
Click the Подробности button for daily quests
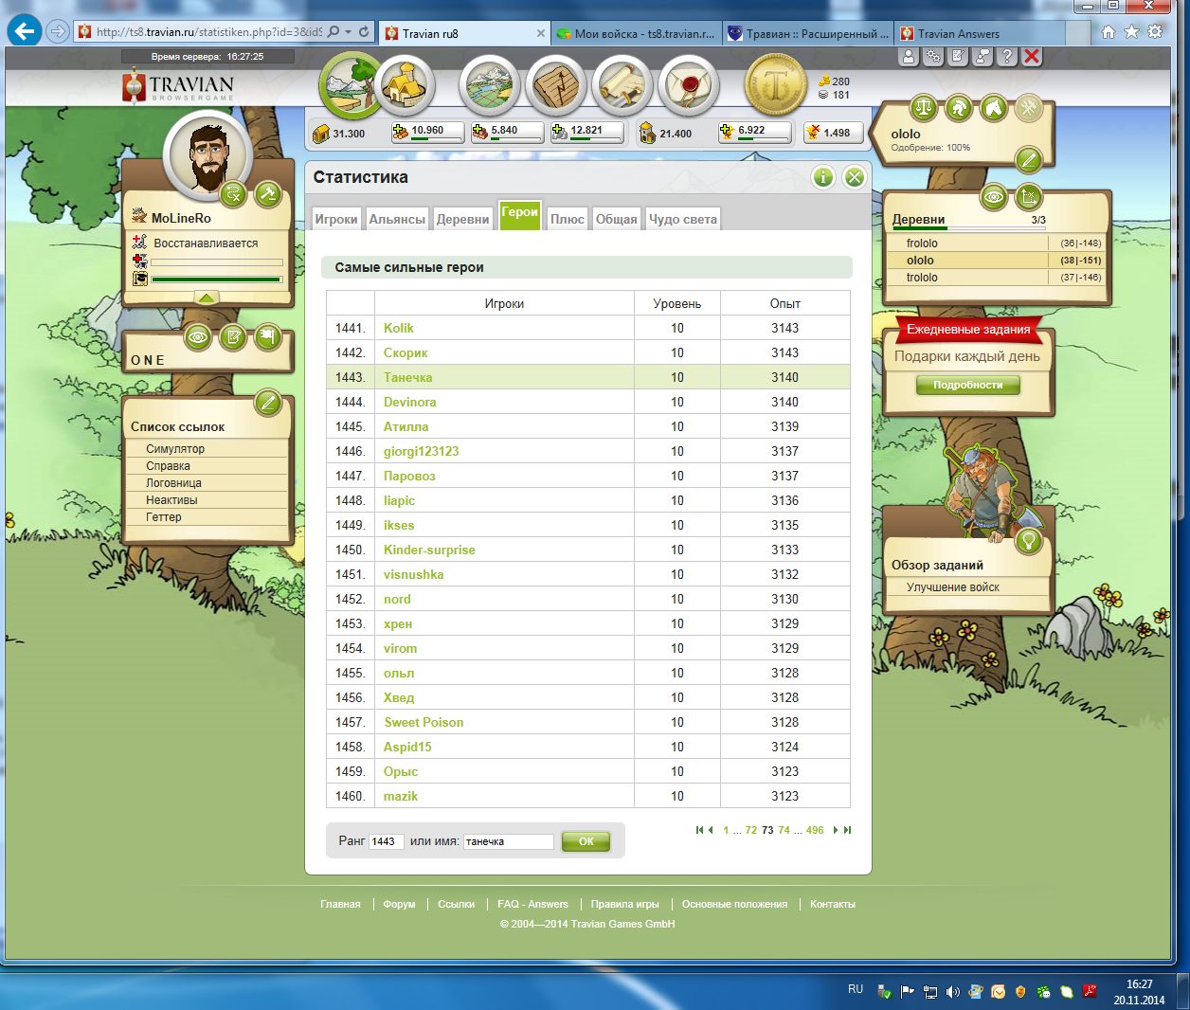pyautogui.click(x=968, y=385)
